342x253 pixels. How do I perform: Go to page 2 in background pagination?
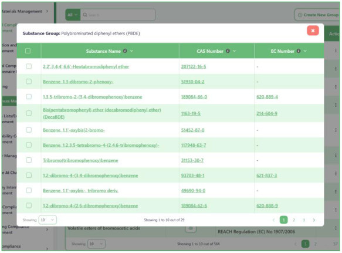point(315,244)
